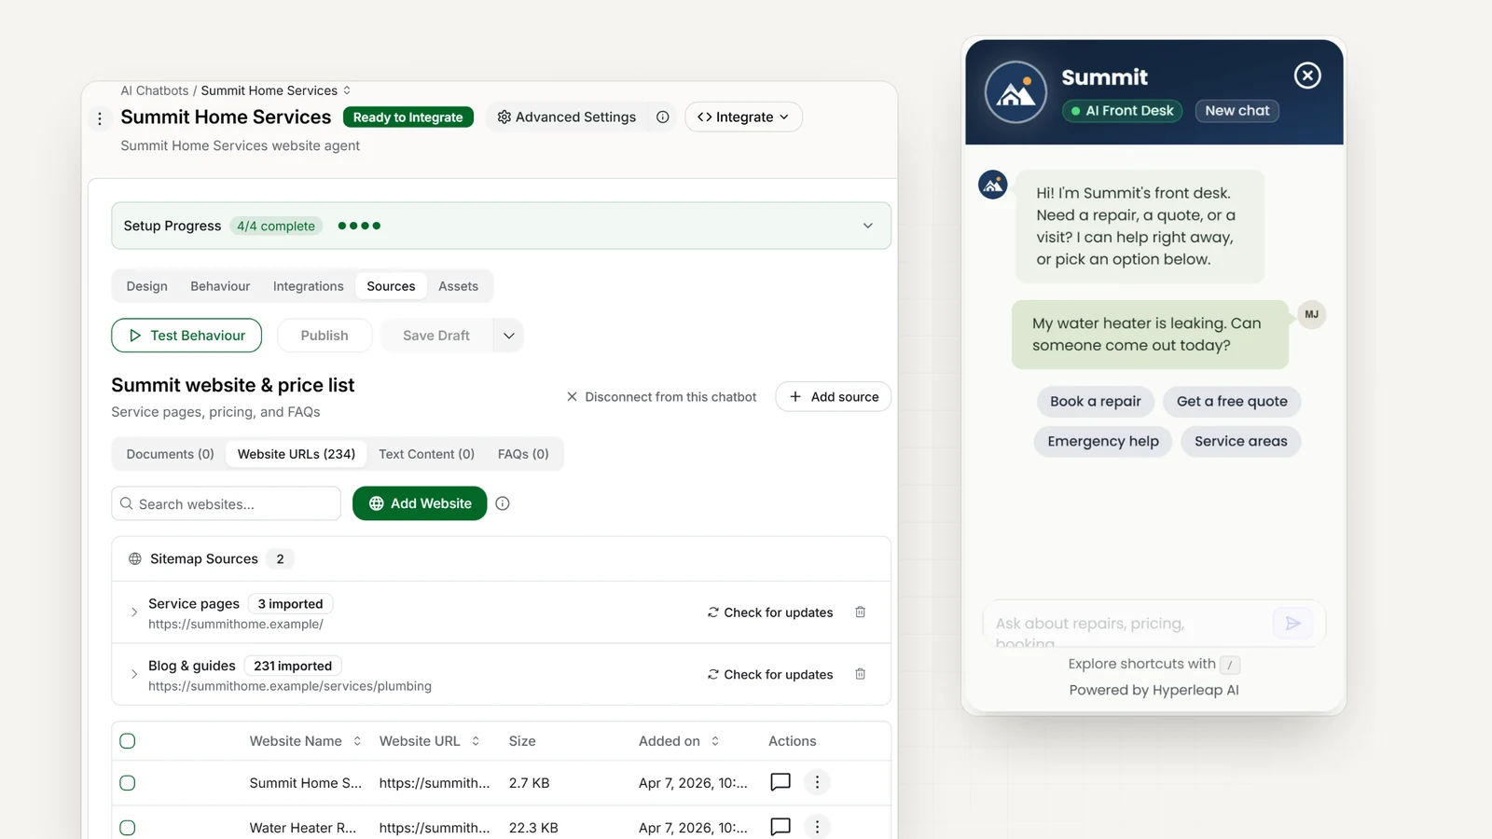Image resolution: width=1492 pixels, height=839 pixels.
Task: Sort by Website Name column
Action: coord(357,741)
